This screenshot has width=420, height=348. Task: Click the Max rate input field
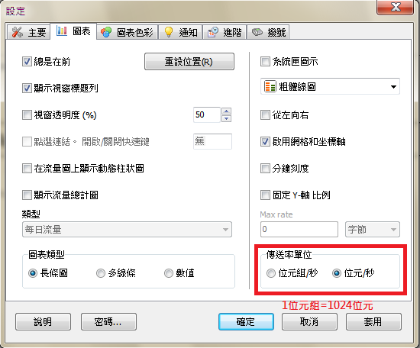click(x=299, y=230)
